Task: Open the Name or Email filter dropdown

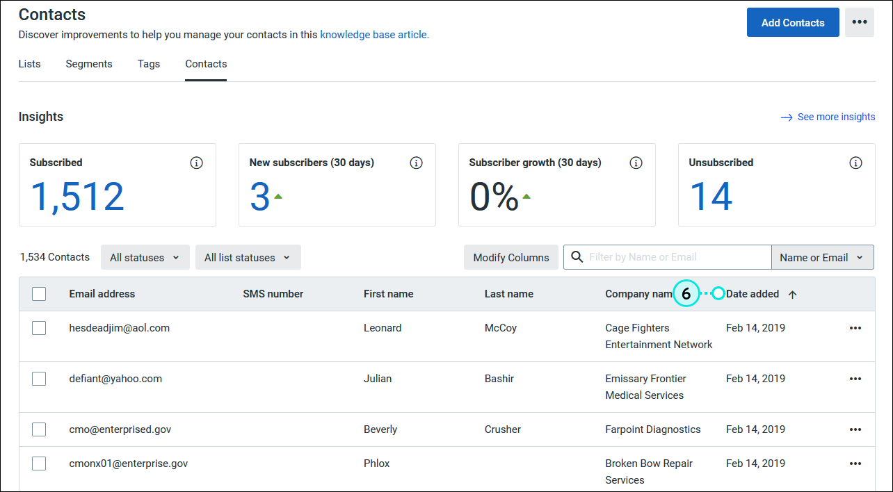Action: [x=822, y=257]
